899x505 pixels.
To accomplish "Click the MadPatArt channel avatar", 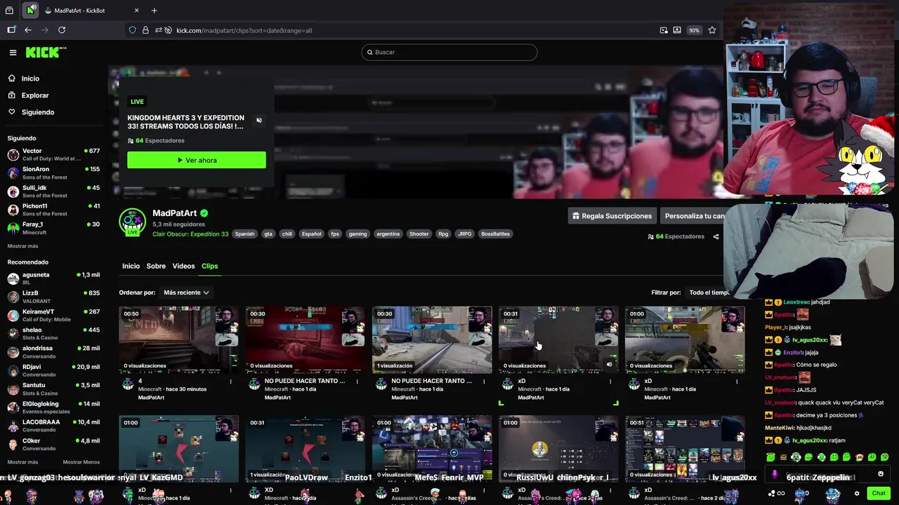I will coord(132,222).
